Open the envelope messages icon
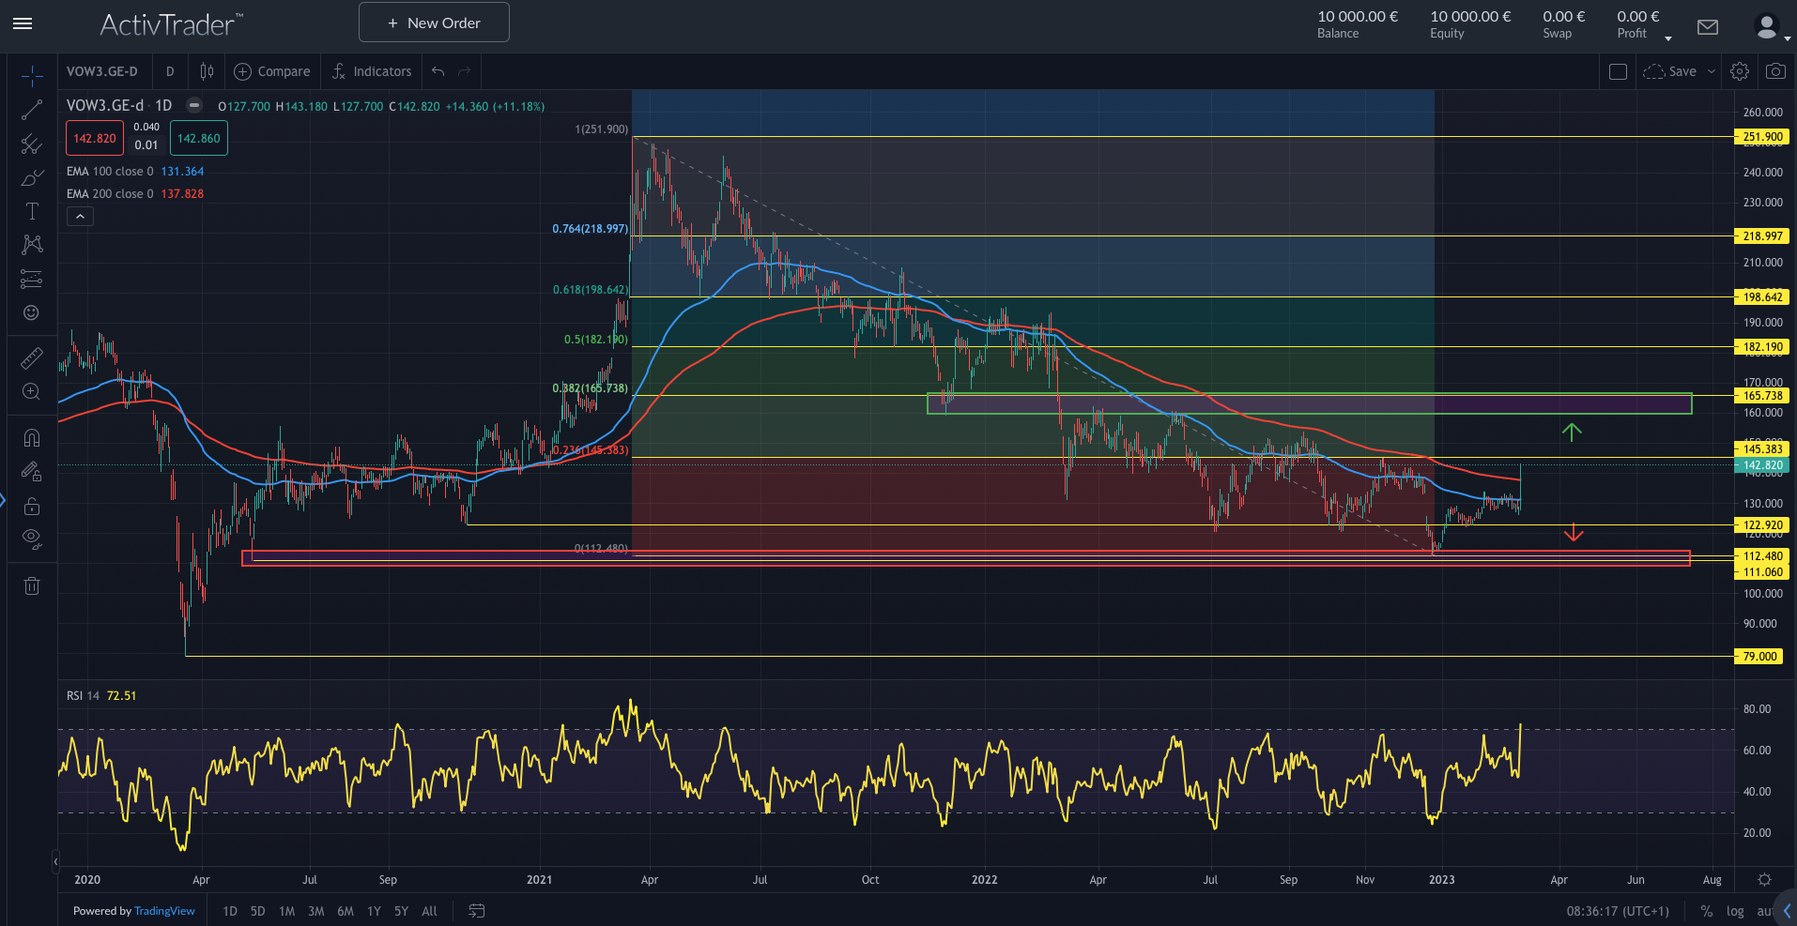 [x=1708, y=27]
